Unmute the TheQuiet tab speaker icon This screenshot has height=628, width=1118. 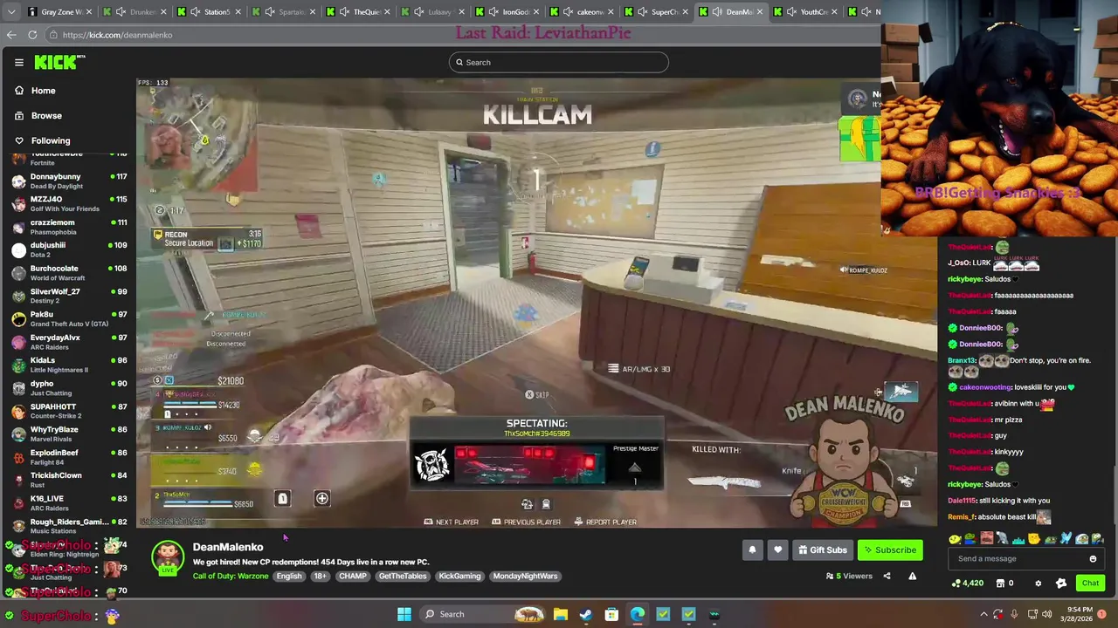[343, 11]
